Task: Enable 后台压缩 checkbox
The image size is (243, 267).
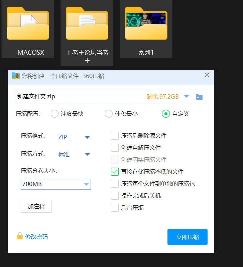Action: pos(115,208)
